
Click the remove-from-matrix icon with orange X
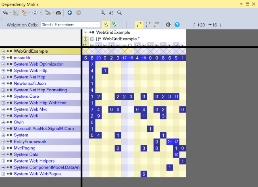(x=25, y=12)
